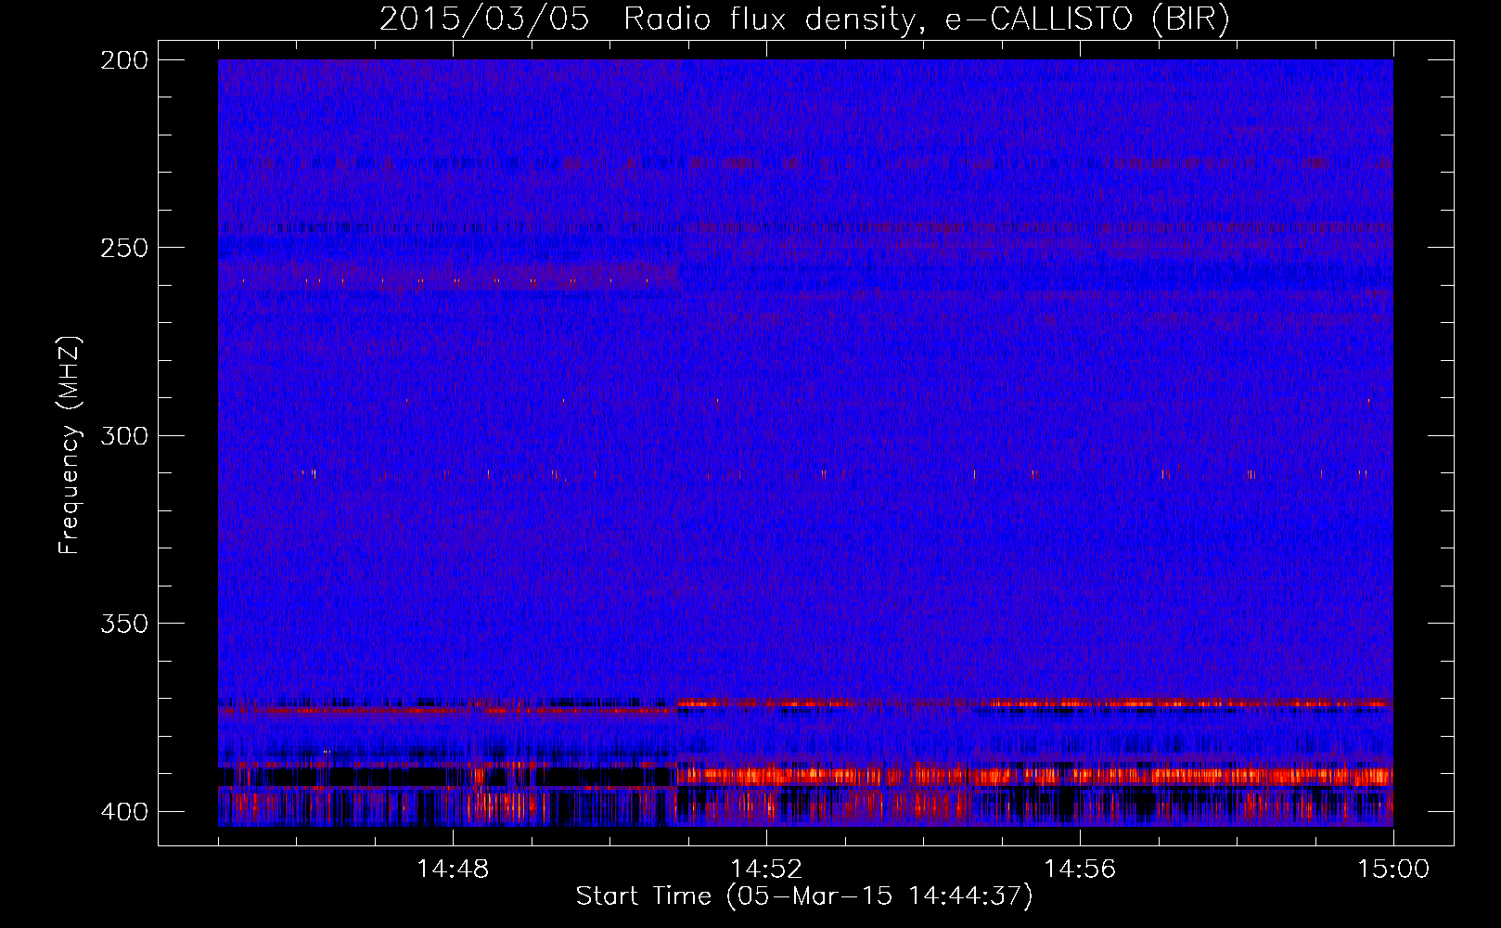
Task: Click the 15:00 time tick label
Action: 1393,870
